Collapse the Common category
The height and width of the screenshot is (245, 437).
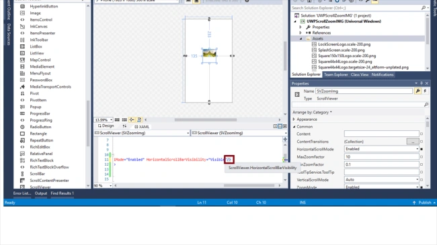[x=294, y=127]
